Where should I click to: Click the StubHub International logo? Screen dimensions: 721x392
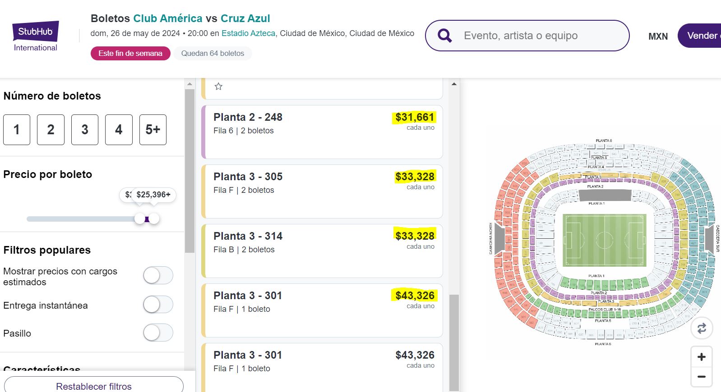35,36
